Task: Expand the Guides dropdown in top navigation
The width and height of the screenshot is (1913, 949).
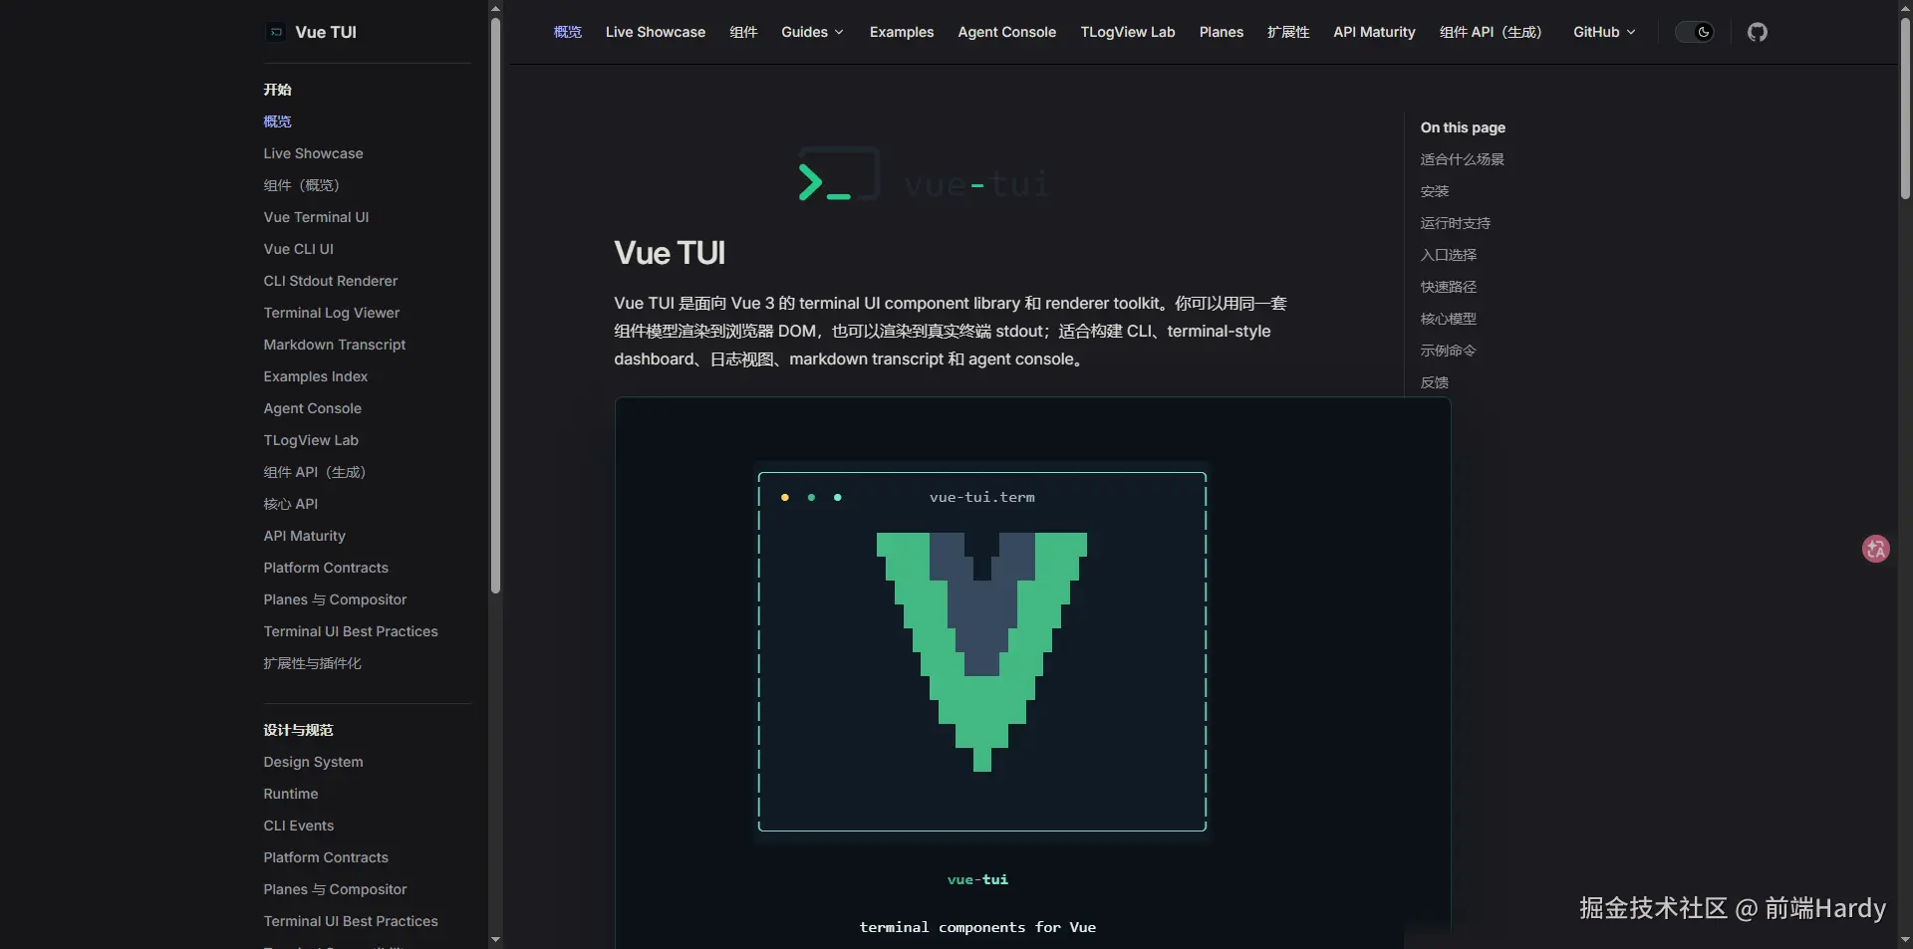Action: (x=812, y=32)
